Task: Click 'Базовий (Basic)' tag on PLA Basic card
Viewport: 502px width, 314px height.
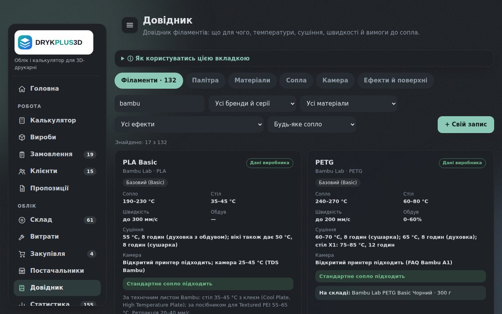Action: [x=145, y=182]
